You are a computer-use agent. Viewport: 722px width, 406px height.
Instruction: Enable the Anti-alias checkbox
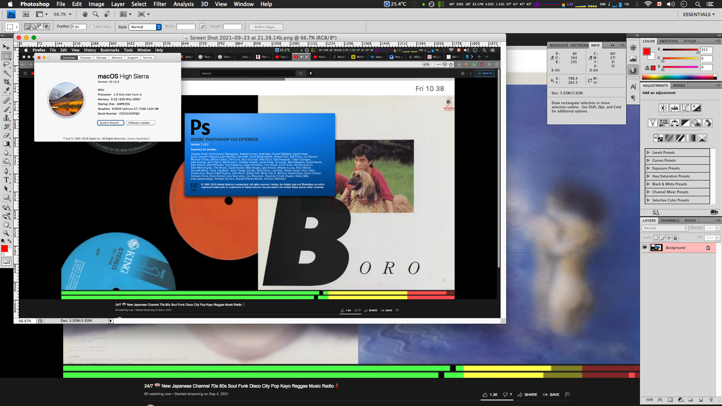92,27
